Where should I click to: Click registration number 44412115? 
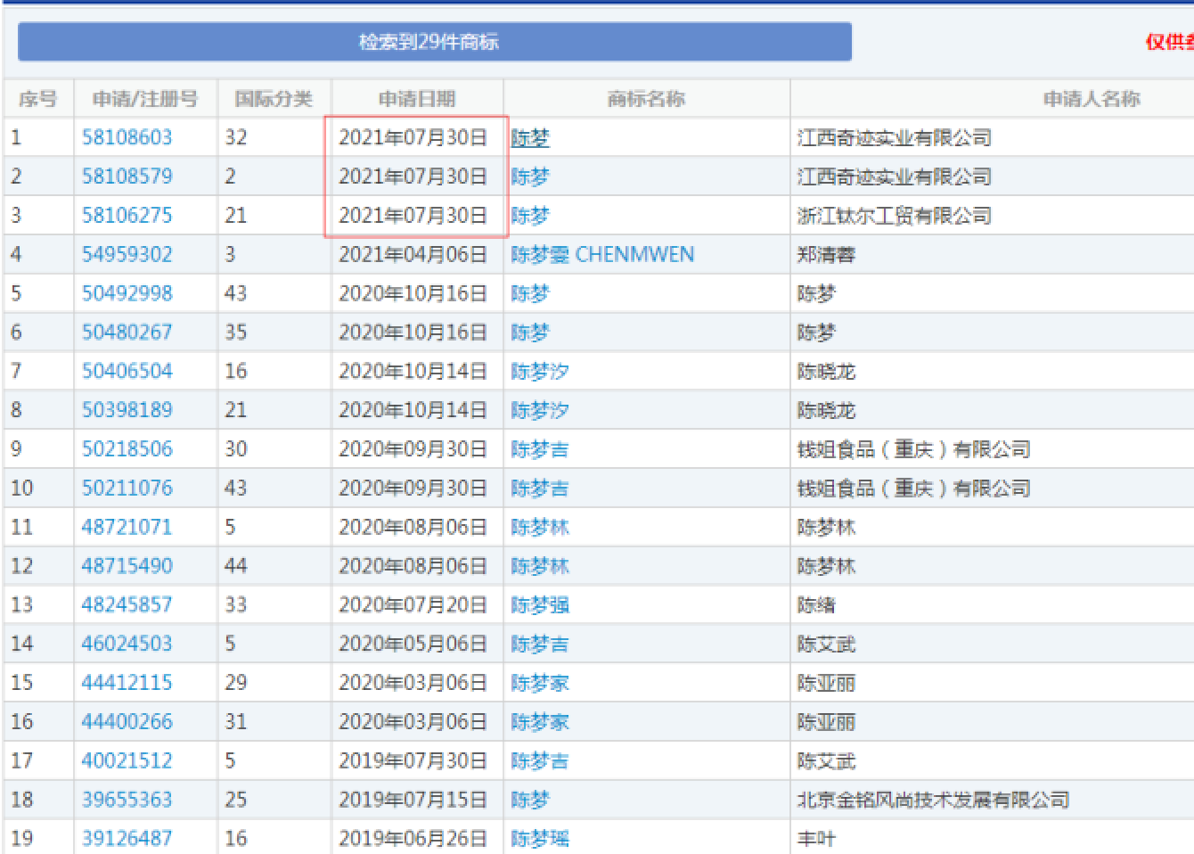click(127, 683)
